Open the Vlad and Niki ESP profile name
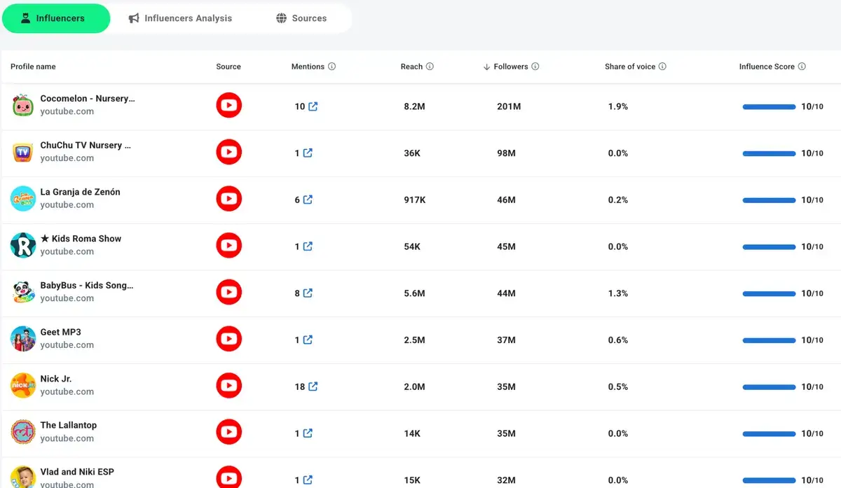 coord(77,472)
